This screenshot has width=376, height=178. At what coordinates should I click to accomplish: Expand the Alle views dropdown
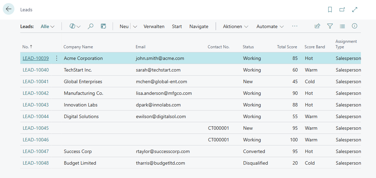click(47, 26)
